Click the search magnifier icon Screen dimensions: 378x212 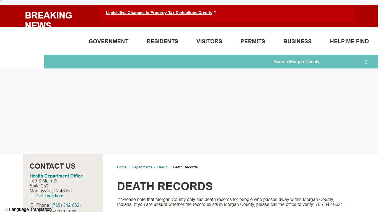click(366, 62)
